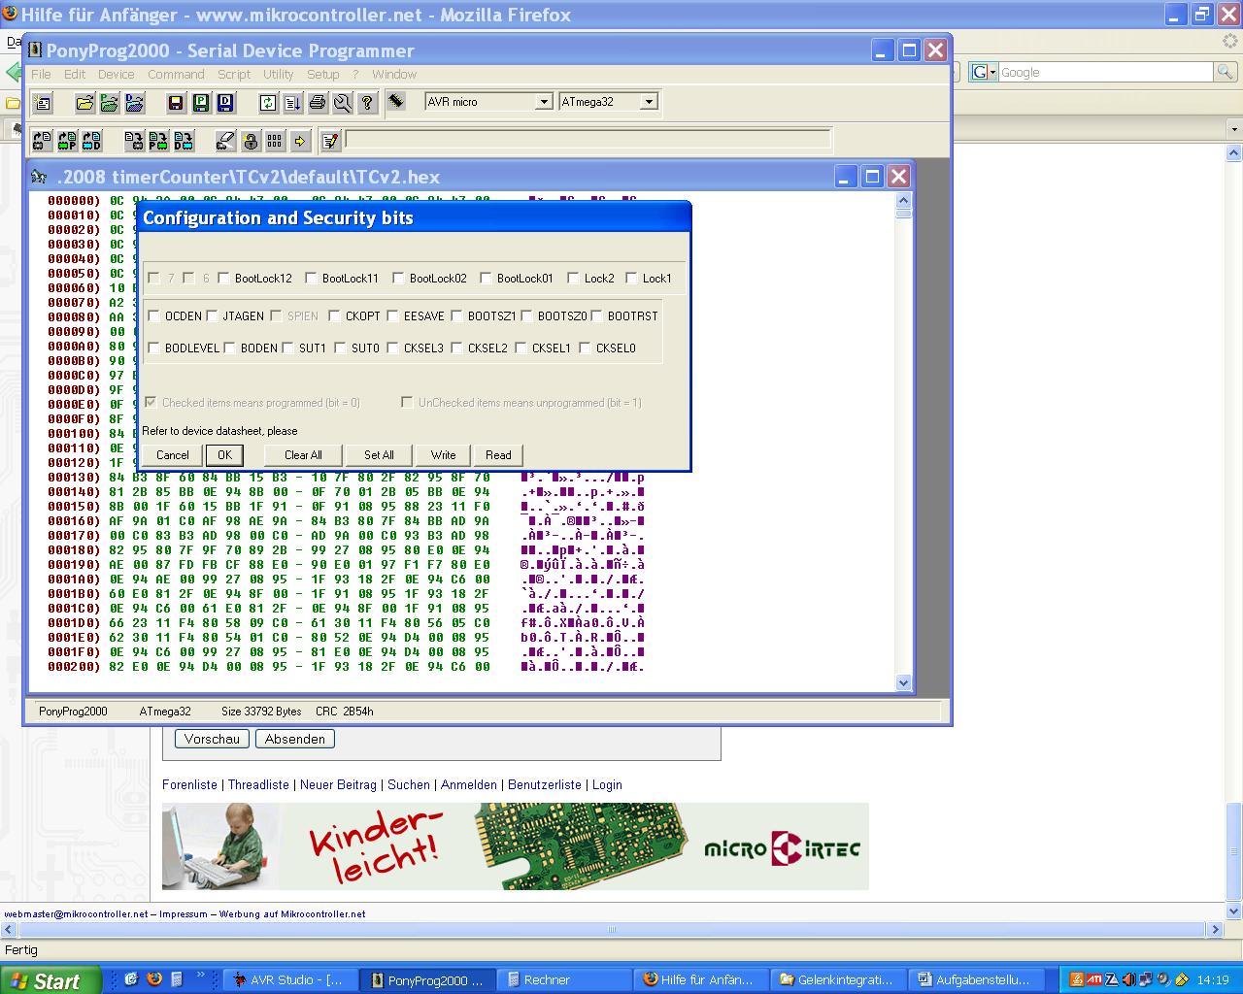
Task: Check the CKSEL3 checkbox
Action: (x=392, y=348)
